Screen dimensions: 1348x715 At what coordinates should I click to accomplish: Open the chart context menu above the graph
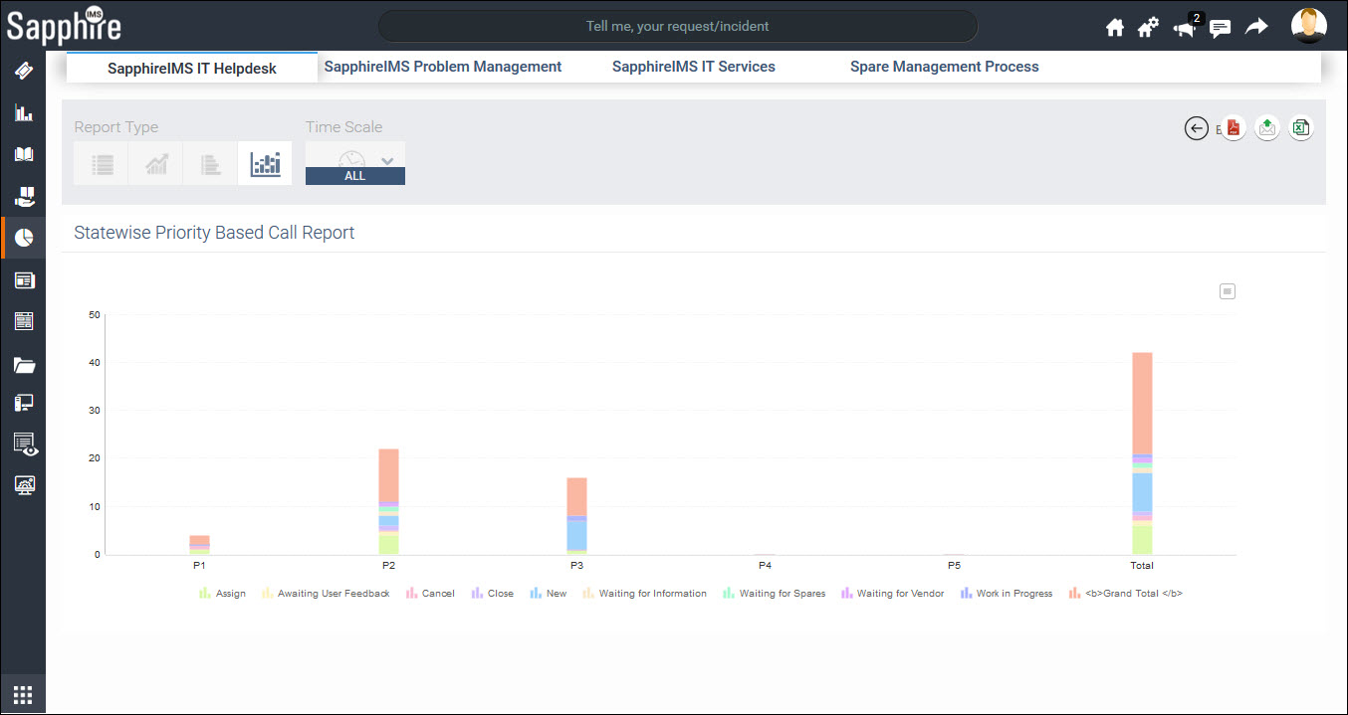[x=1227, y=290]
